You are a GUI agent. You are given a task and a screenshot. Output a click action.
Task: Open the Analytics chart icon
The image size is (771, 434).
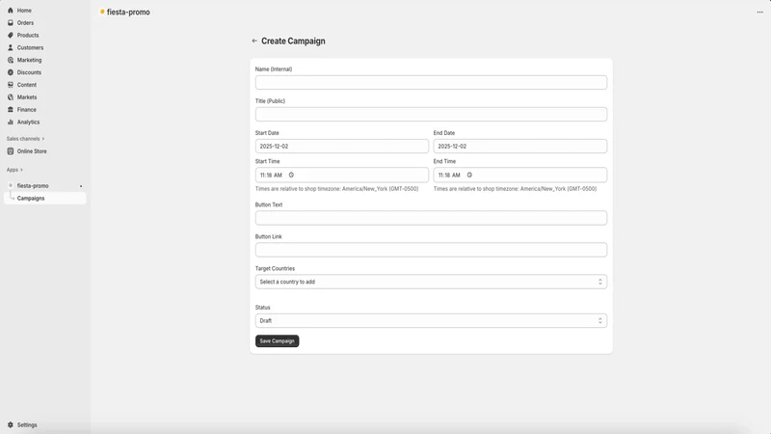coord(11,122)
